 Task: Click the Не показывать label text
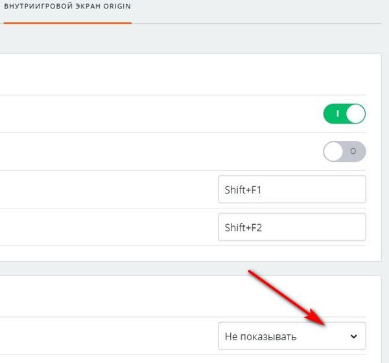tap(261, 336)
